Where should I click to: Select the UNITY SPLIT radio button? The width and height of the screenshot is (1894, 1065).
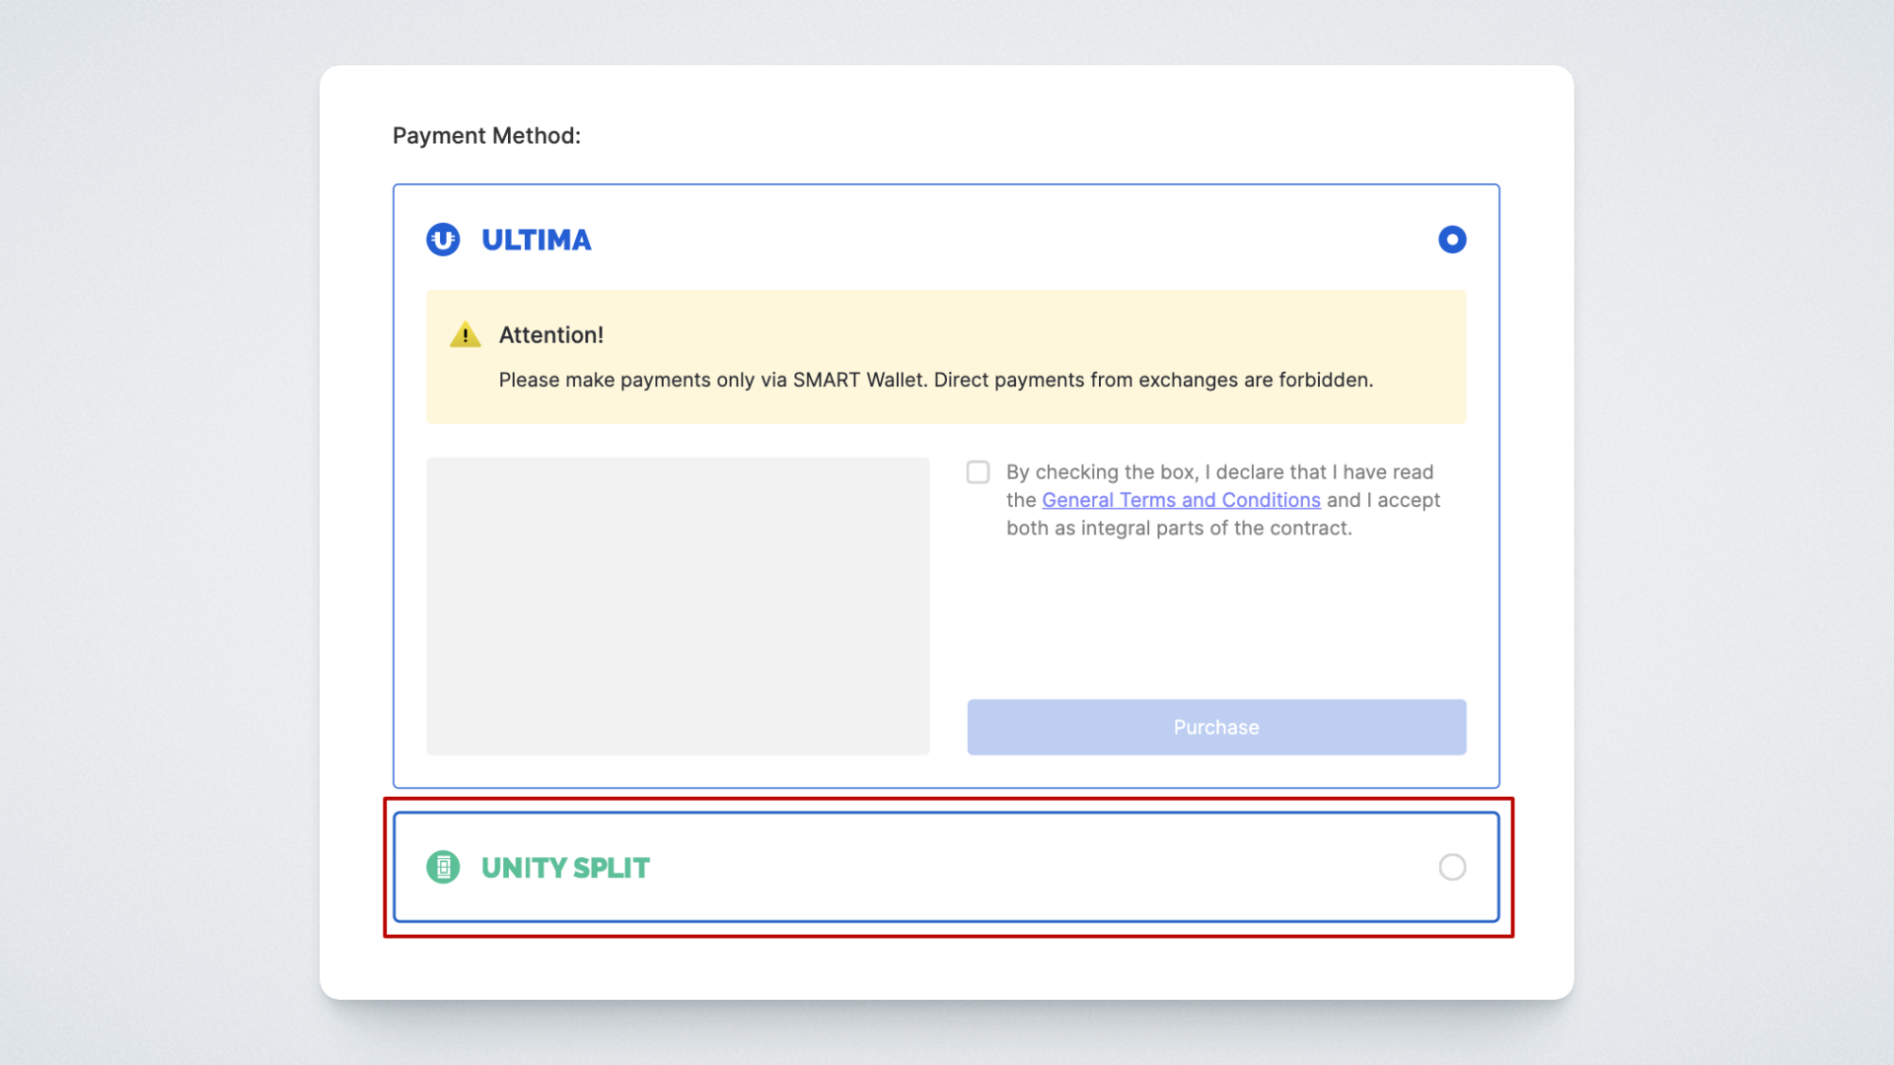click(x=1452, y=868)
